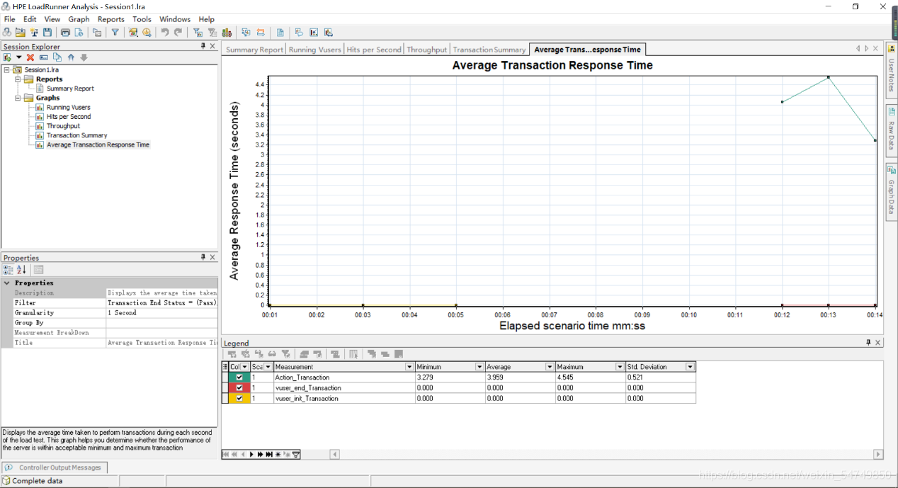
Task: Switch to the Throughput tab
Action: pyautogui.click(x=426, y=50)
